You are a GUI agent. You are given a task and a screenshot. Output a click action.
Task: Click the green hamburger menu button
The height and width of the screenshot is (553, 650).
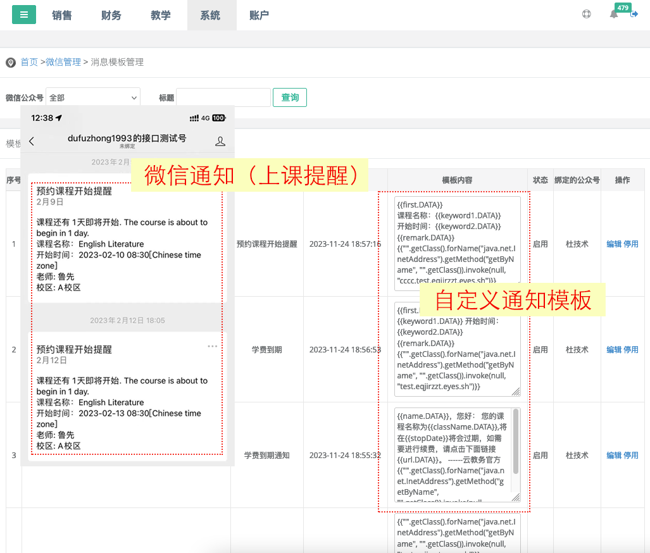(x=24, y=15)
